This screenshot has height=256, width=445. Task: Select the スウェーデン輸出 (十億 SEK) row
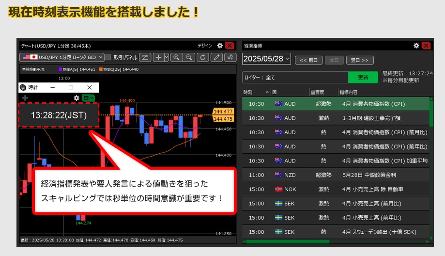[336, 232]
